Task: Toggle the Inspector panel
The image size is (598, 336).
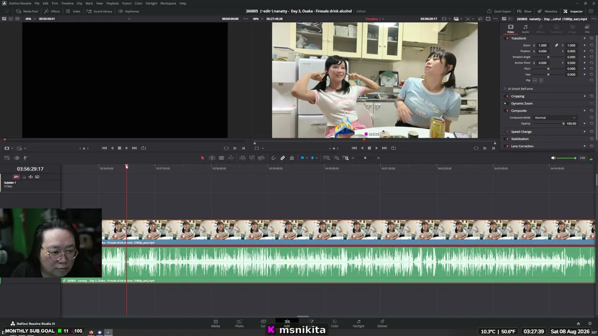Action: click(x=573, y=11)
